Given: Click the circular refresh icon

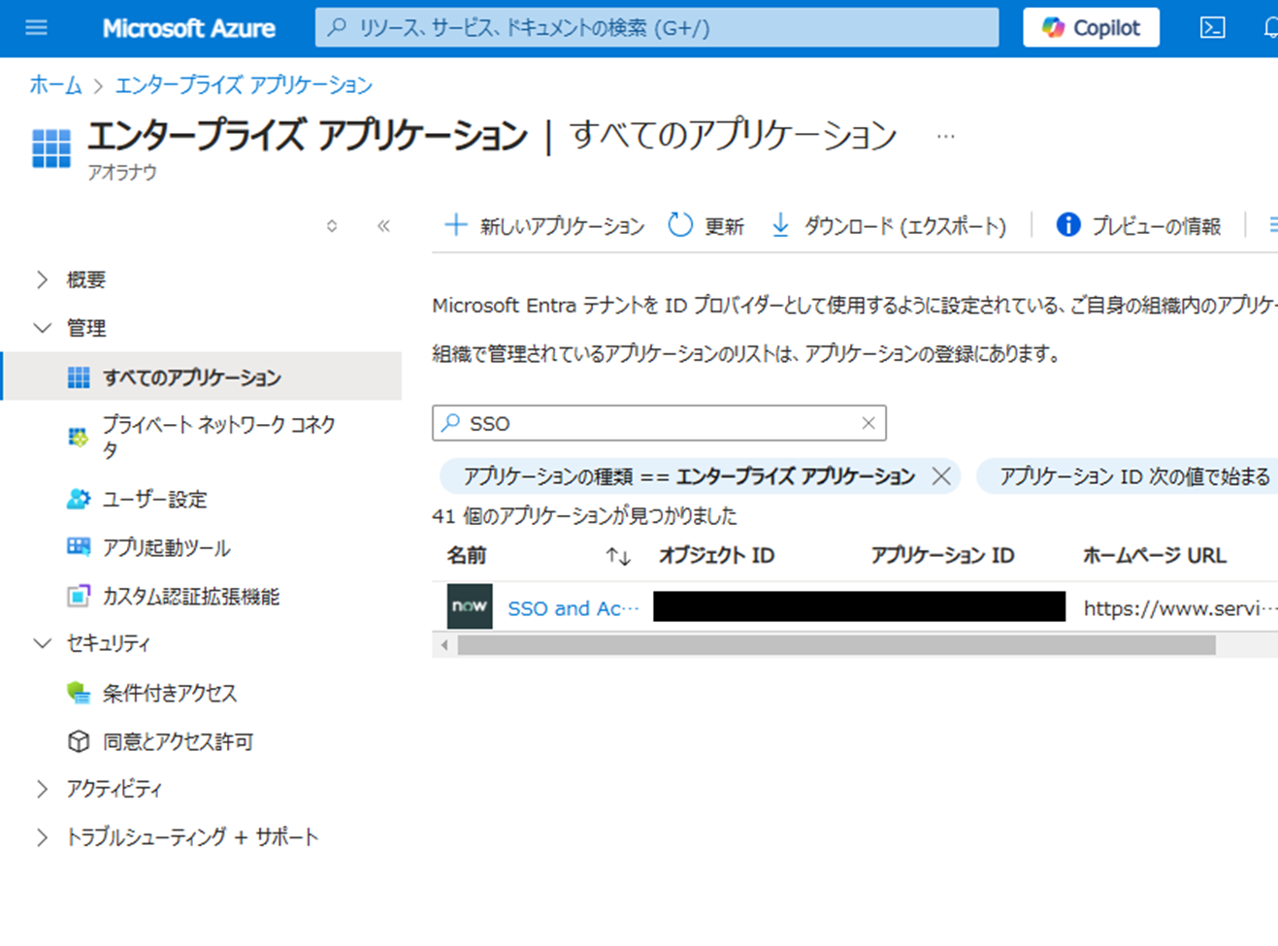Looking at the screenshot, I should coord(680,225).
